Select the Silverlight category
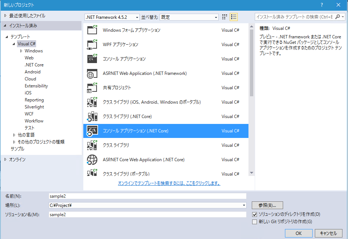Viewport: 348px width, 239px height. (x=34, y=107)
